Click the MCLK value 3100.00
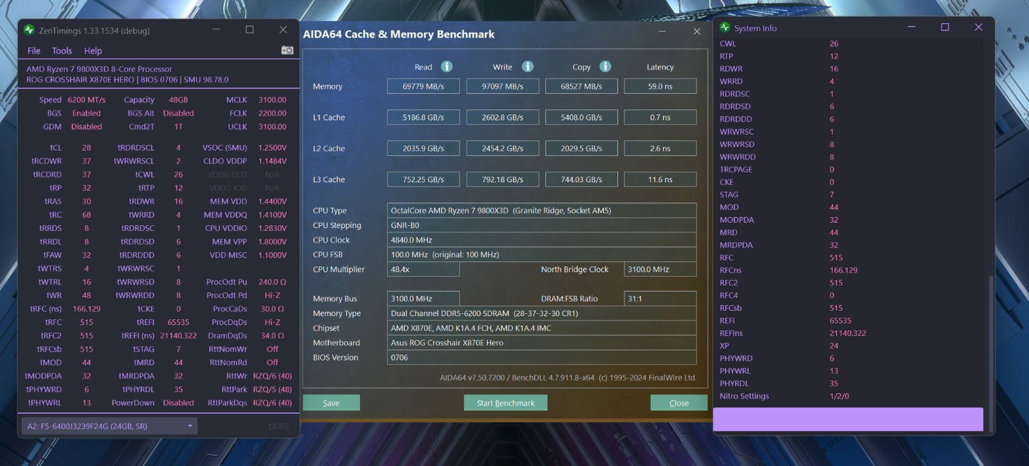 273,100
